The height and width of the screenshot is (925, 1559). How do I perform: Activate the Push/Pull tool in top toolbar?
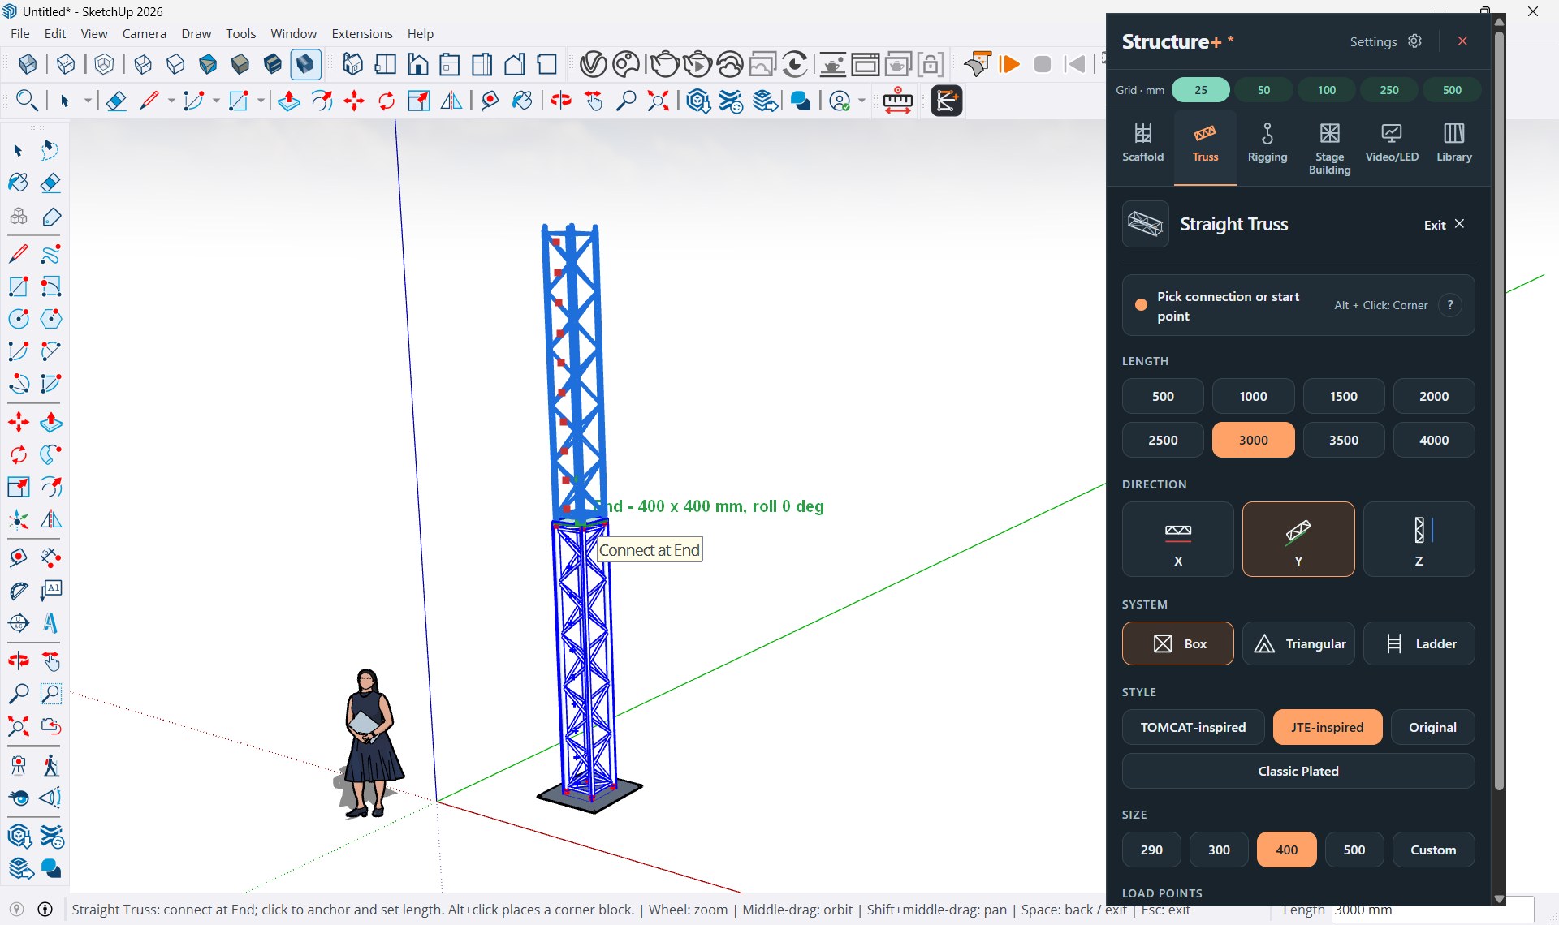coord(289,101)
